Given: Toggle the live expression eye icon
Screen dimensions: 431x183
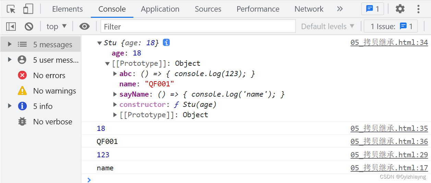Looking at the screenshot, I should tap(84, 26).
